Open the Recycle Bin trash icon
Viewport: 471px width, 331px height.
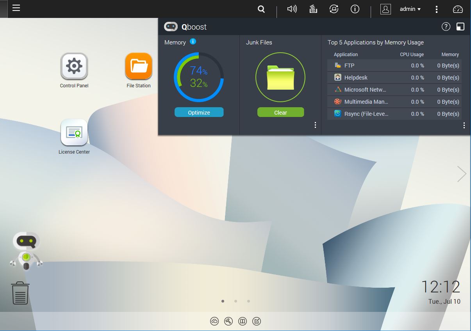[20, 293]
